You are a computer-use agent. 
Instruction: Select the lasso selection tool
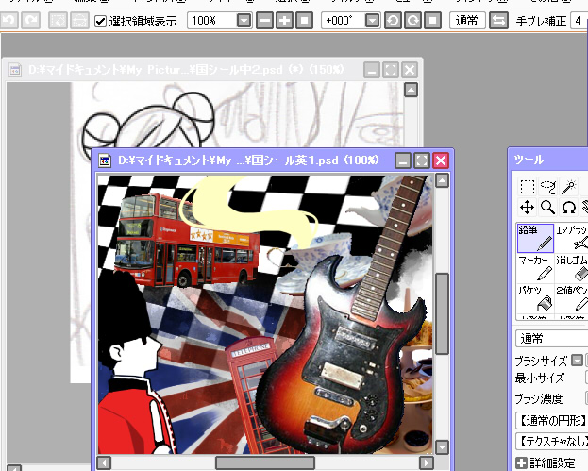[x=547, y=186]
